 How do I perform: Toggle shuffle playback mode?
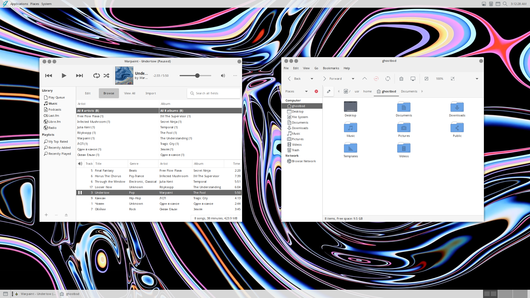point(106,76)
